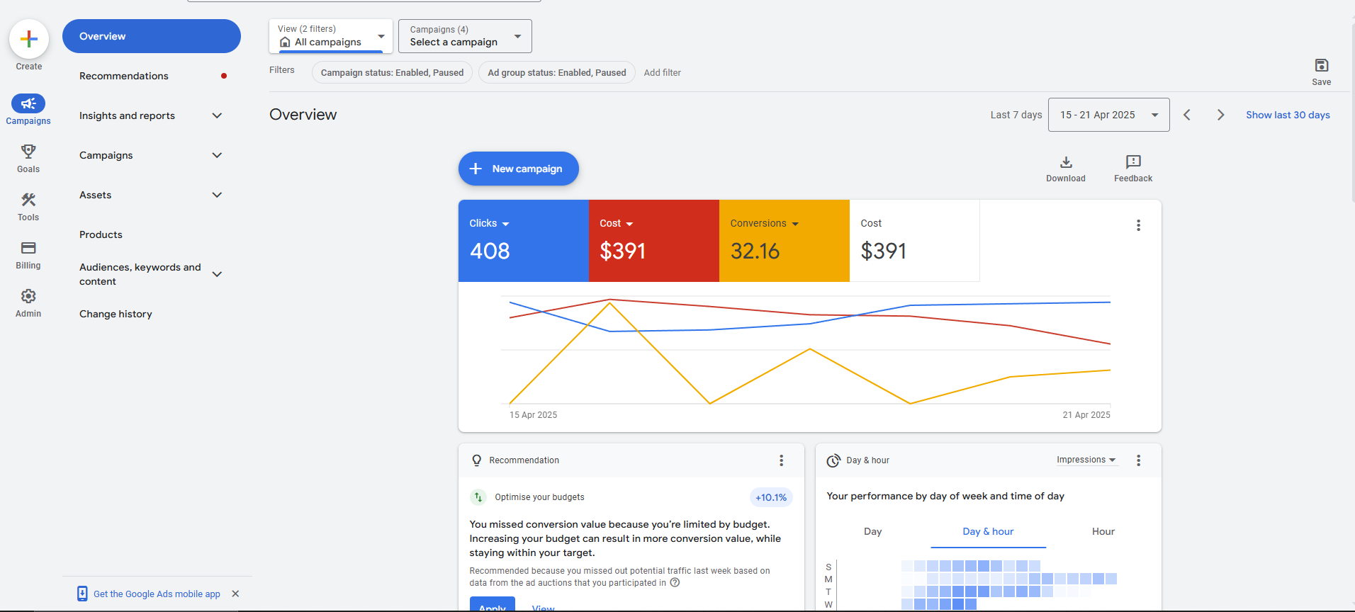Viewport: 1355px width, 612px height.
Task: Open Goals trophy icon in sidebar
Action: point(28,152)
